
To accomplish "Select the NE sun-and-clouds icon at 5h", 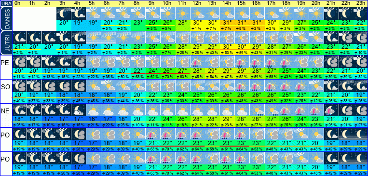I will [94, 109].
